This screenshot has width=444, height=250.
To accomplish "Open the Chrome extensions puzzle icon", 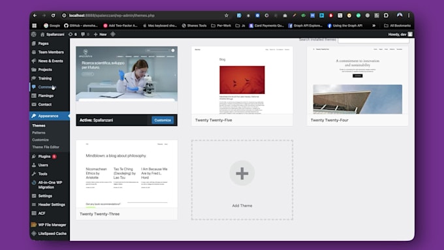I will 386,16.
